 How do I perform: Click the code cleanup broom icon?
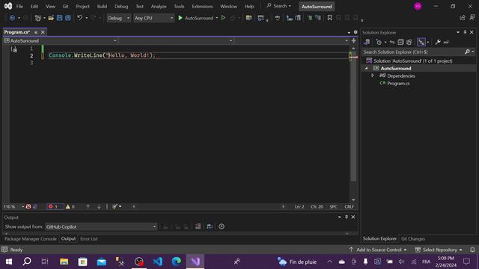pos(115,206)
